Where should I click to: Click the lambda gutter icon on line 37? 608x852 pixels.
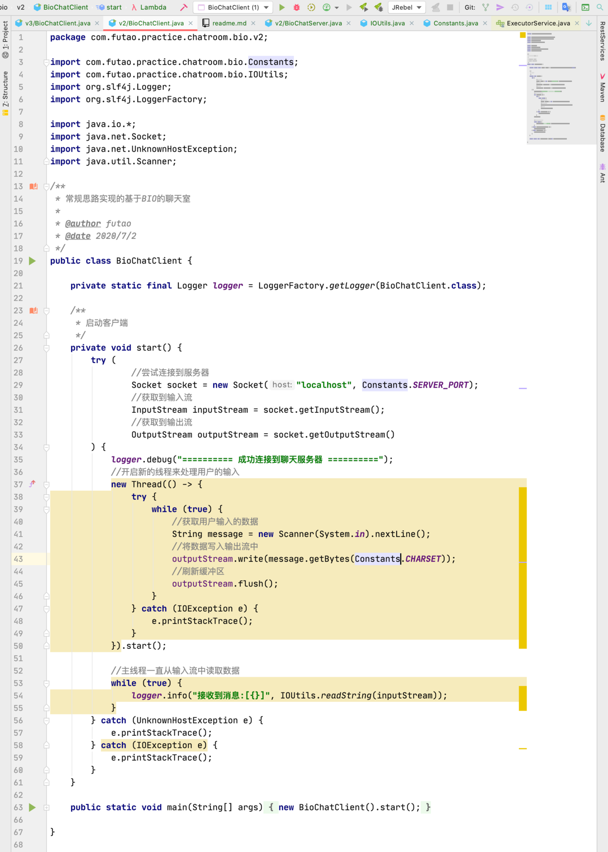32,484
